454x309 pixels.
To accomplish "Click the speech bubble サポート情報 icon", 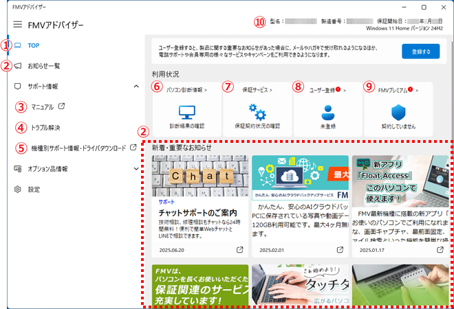I will click(x=18, y=87).
